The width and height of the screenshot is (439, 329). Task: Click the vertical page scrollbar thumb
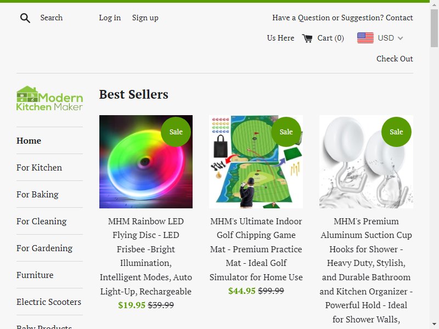point(434,28)
